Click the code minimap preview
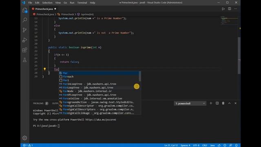Image resolution: width=261 pixels, height=147 pixels. (229, 20)
